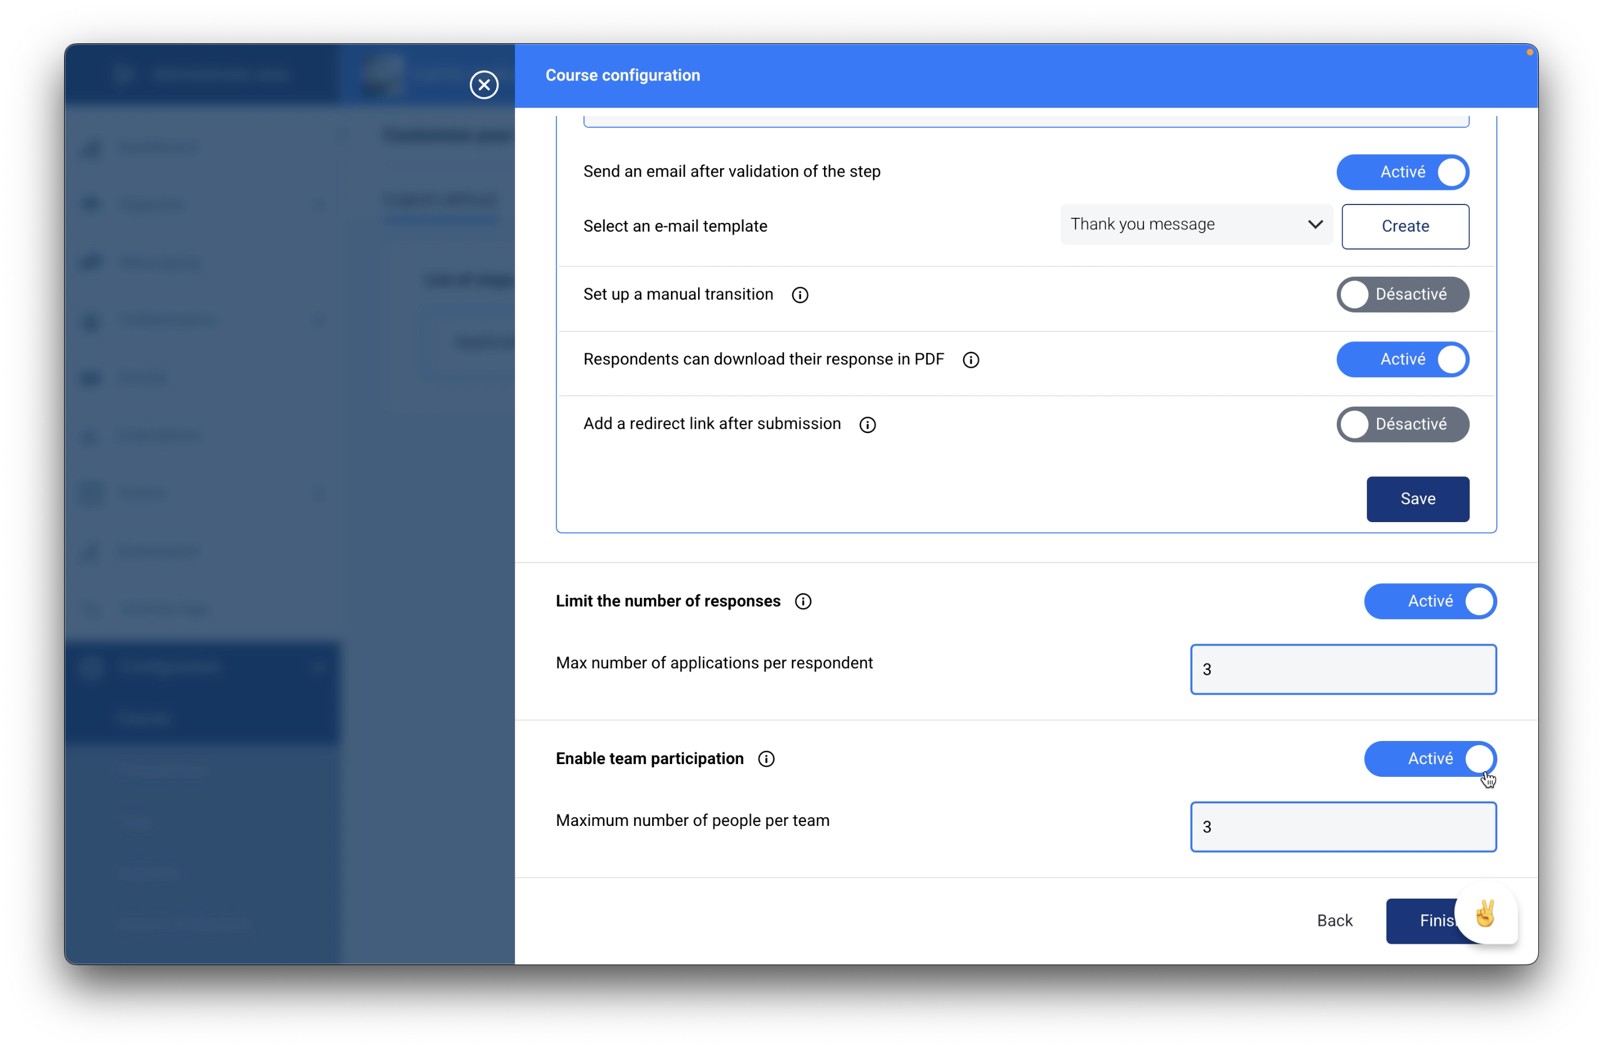The height and width of the screenshot is (1050, 1603).
Task: Save the step settings
Action: pos(1417,499)
